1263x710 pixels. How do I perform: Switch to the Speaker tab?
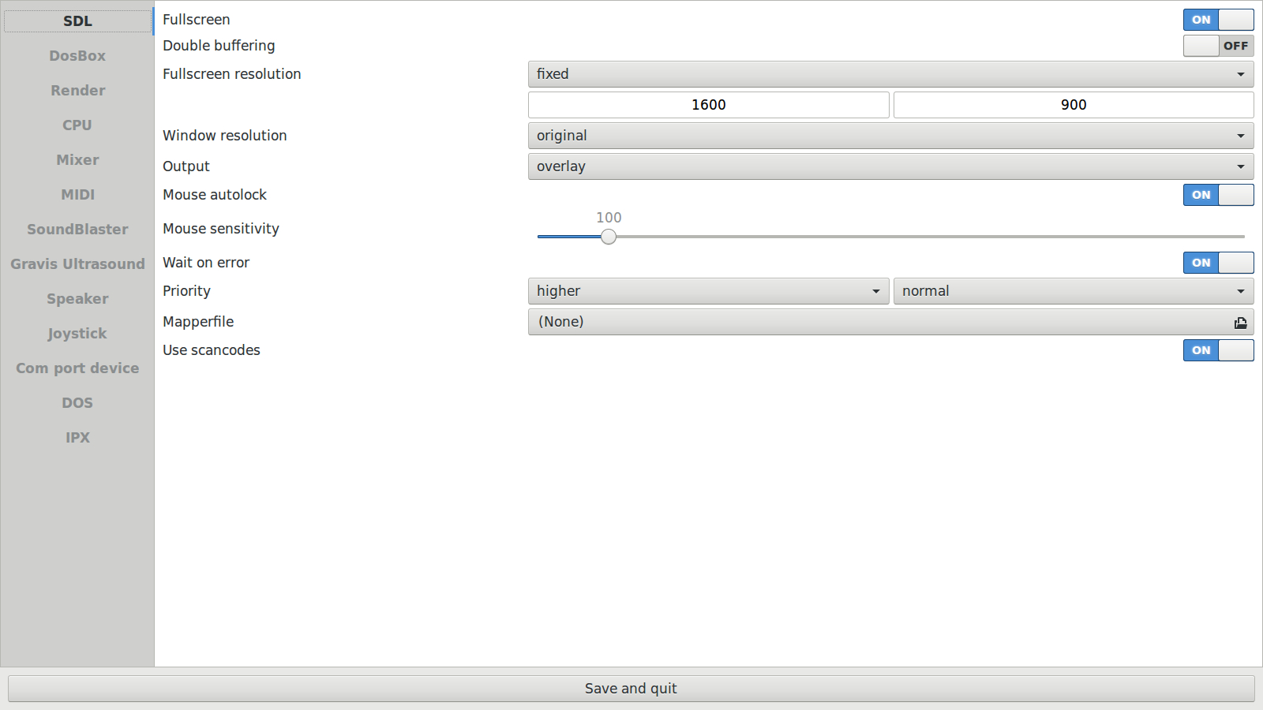click(77, 299)
